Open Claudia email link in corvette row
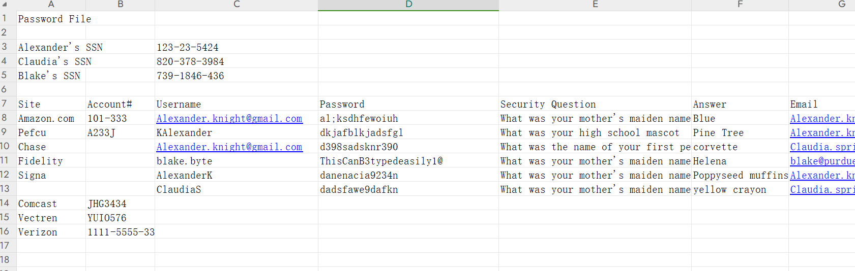The width and height of the screenshot is (855, 271). click(822, 147)
